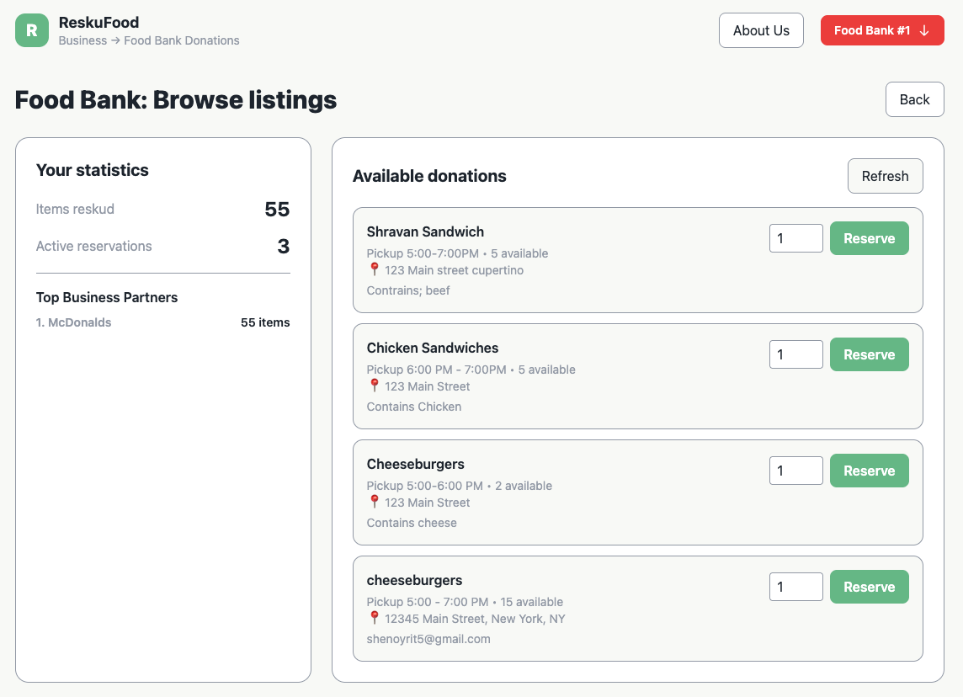Focus the Chicken Sandwiches quantity field
Viewport: 963px width, 697px height.
coord(795,354)
